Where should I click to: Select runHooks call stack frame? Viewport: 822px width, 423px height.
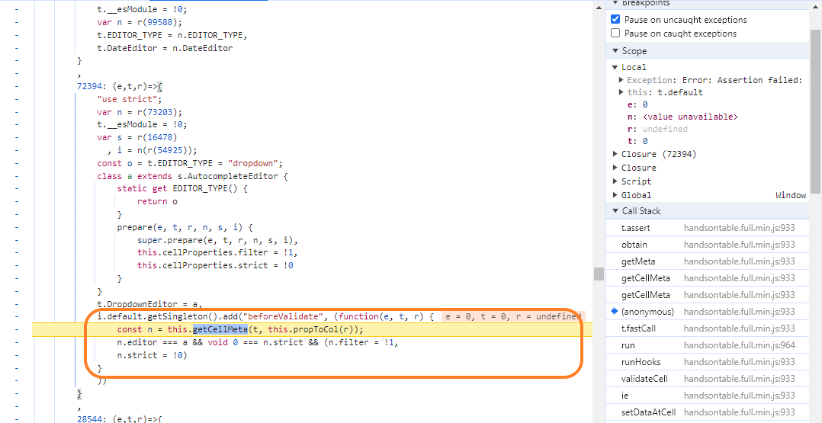point(707,362)
